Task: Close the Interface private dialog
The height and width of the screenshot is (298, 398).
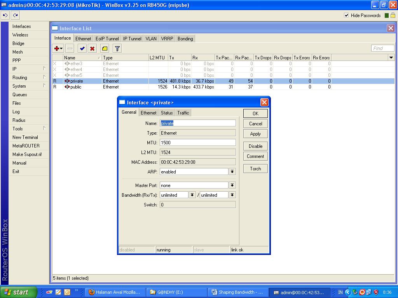Action: [264, 102]
